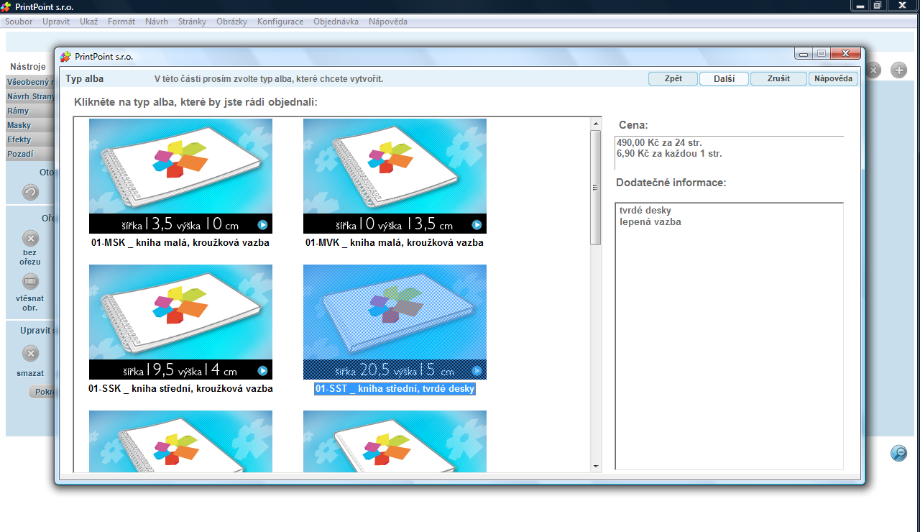The image size is (920, 532).
Task: Click the blue play arrow on 01-SSK thumbnail
Action: pos(262,371)
